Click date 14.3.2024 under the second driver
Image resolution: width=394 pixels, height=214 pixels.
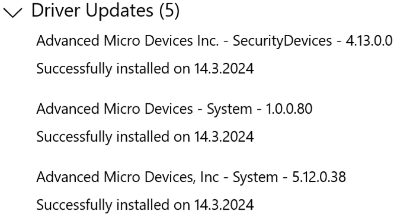(x=224, y=137)
